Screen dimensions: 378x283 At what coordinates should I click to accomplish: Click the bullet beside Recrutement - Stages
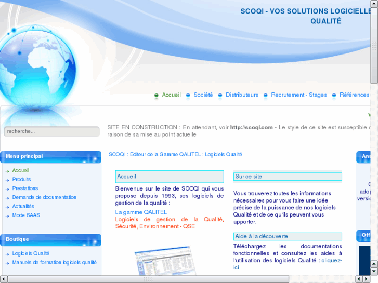(265, 95)
